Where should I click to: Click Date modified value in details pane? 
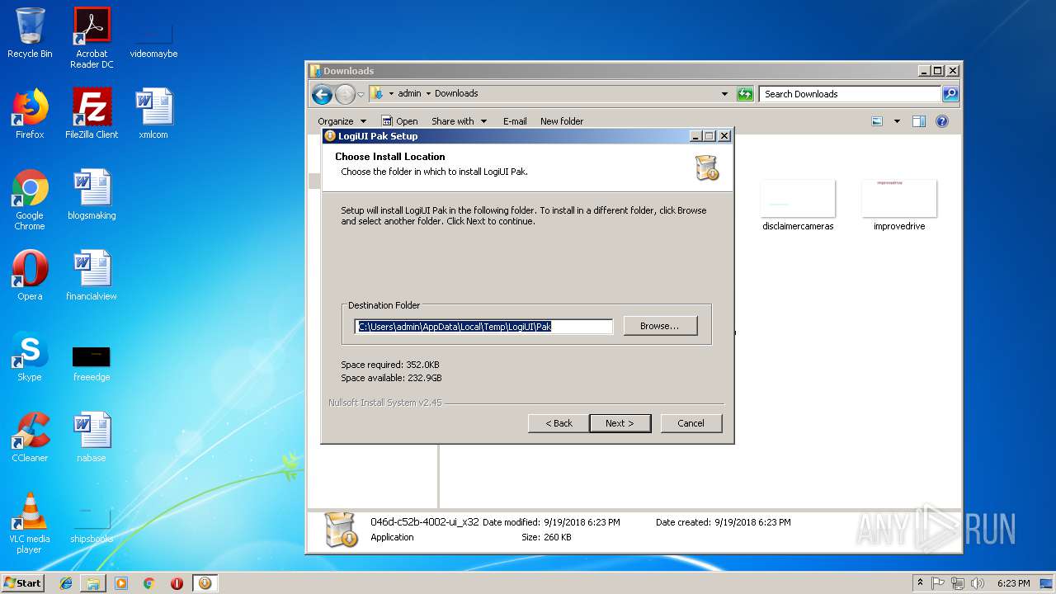[582, 522]
